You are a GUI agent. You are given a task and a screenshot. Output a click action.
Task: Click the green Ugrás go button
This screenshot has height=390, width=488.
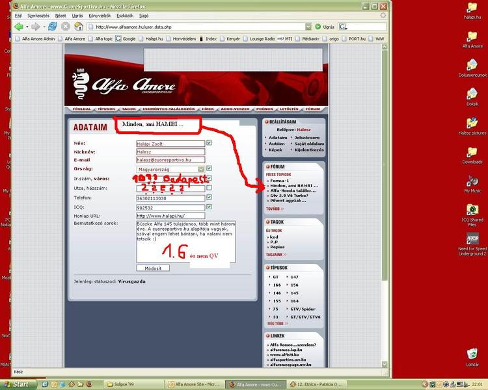coord(324,27)
